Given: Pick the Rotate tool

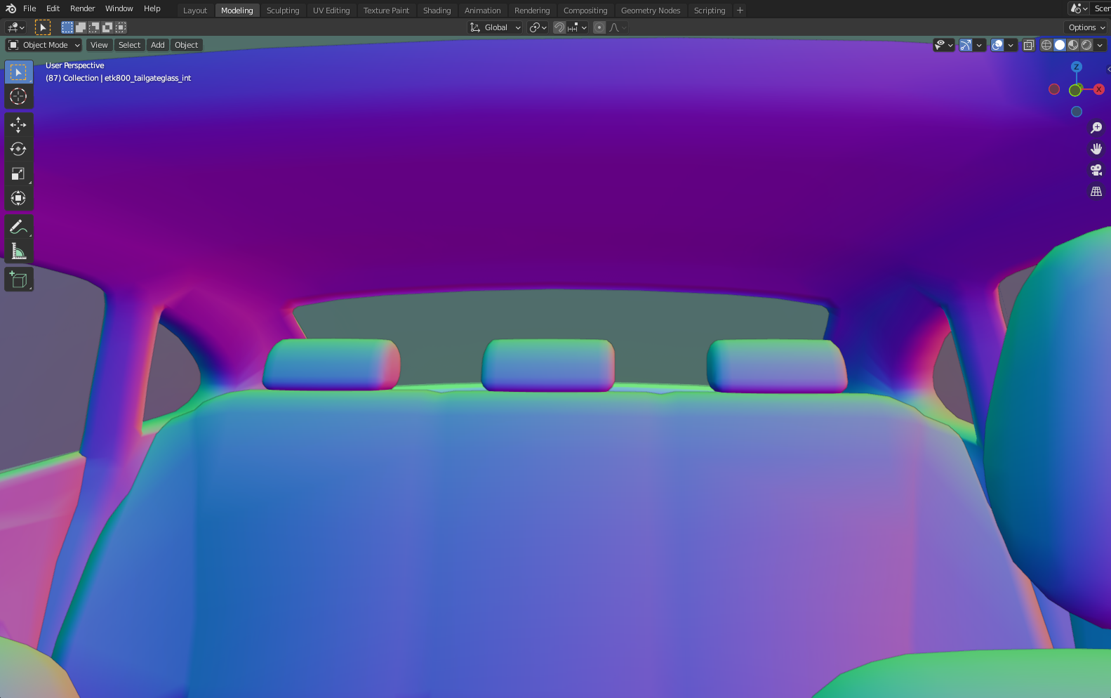Looking at the screenshot, I should click(19, 149).
